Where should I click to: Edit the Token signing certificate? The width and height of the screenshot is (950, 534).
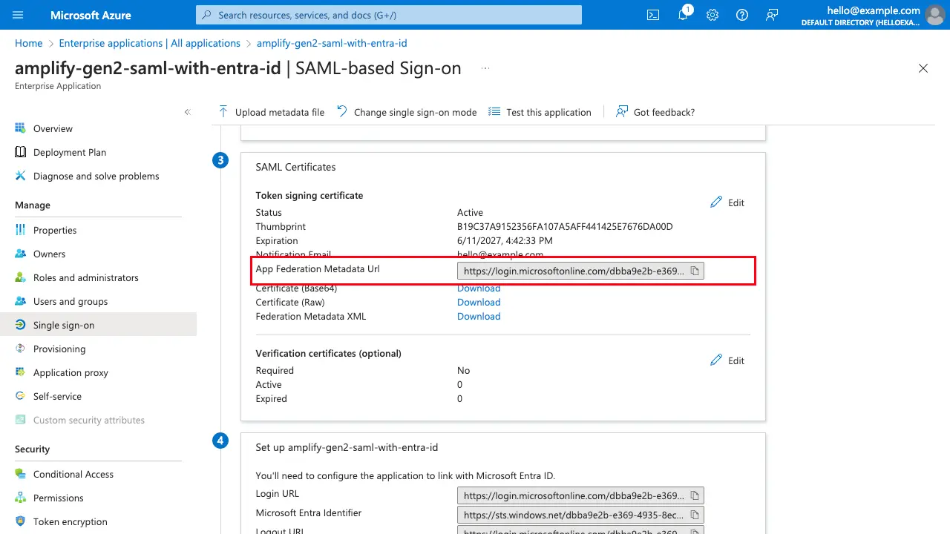pyautogui.click(x=727, y=202)
